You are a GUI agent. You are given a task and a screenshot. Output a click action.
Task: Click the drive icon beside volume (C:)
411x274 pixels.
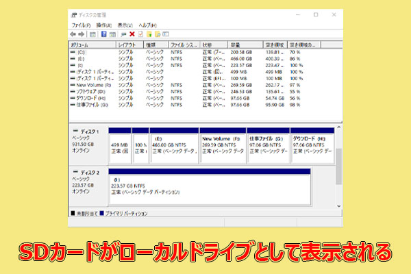coord(73,52)
